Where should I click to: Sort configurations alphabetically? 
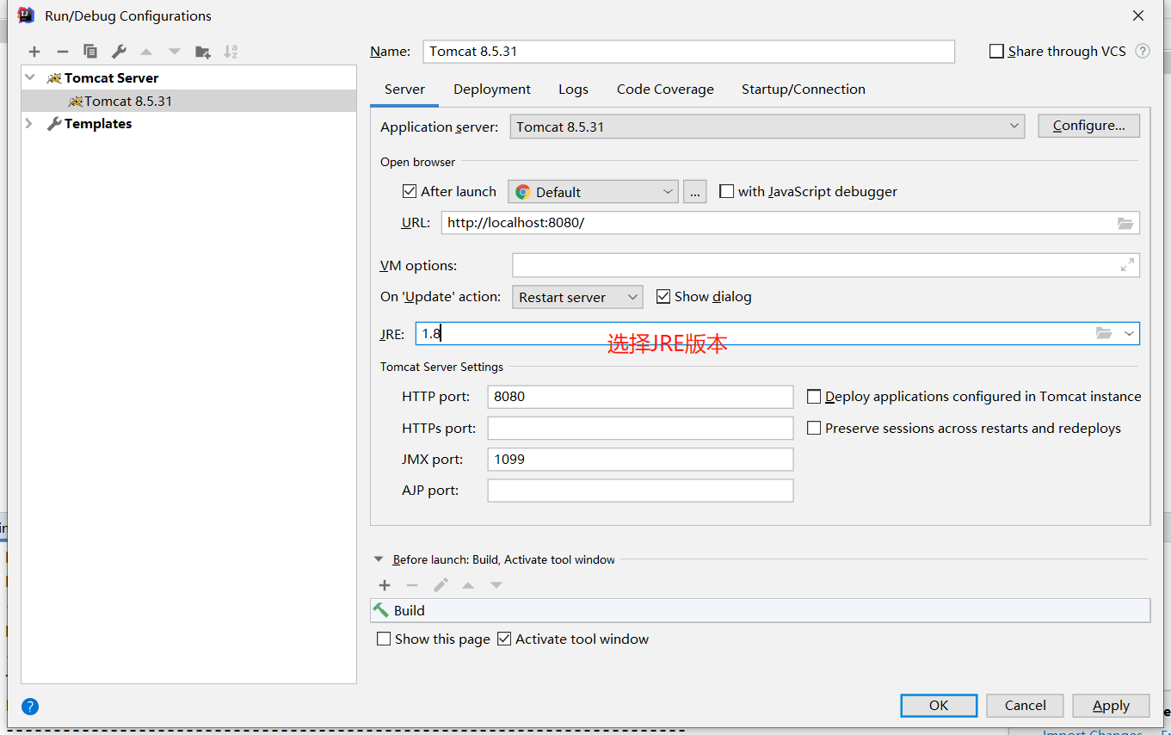point(231,52)
